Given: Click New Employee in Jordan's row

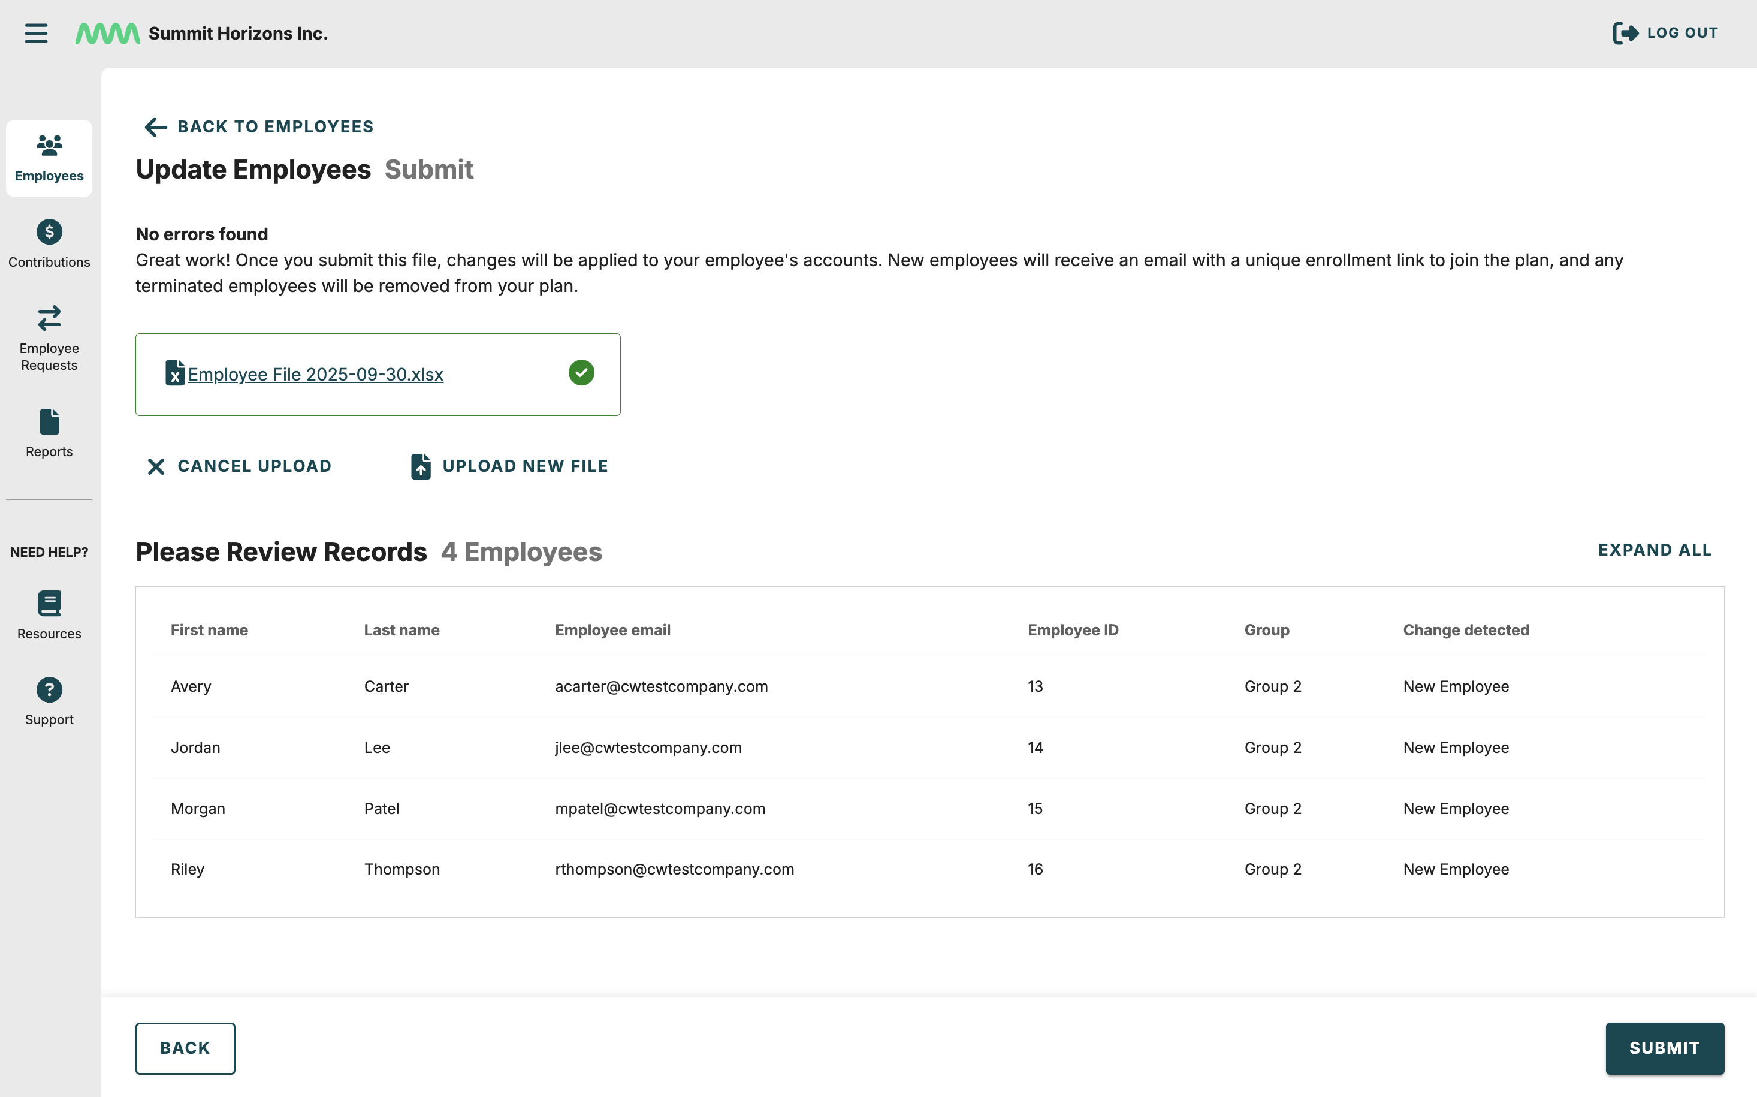Looking at the screenshot, I should 1456,748.
